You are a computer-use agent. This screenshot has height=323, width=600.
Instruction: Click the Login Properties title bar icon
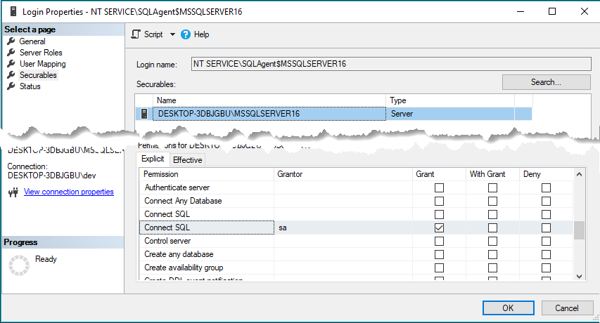[13, 11]
